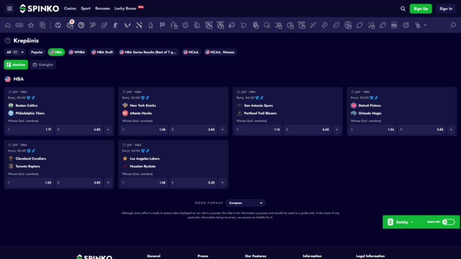Select the checkered racing flag icon
Image resolution: width=461 pixels, height=259 pixels.
coord(162,25)
